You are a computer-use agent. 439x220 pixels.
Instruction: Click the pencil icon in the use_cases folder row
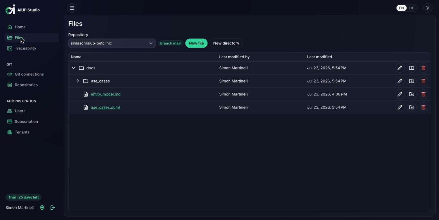pyautogui.click(x=400, y=81)
